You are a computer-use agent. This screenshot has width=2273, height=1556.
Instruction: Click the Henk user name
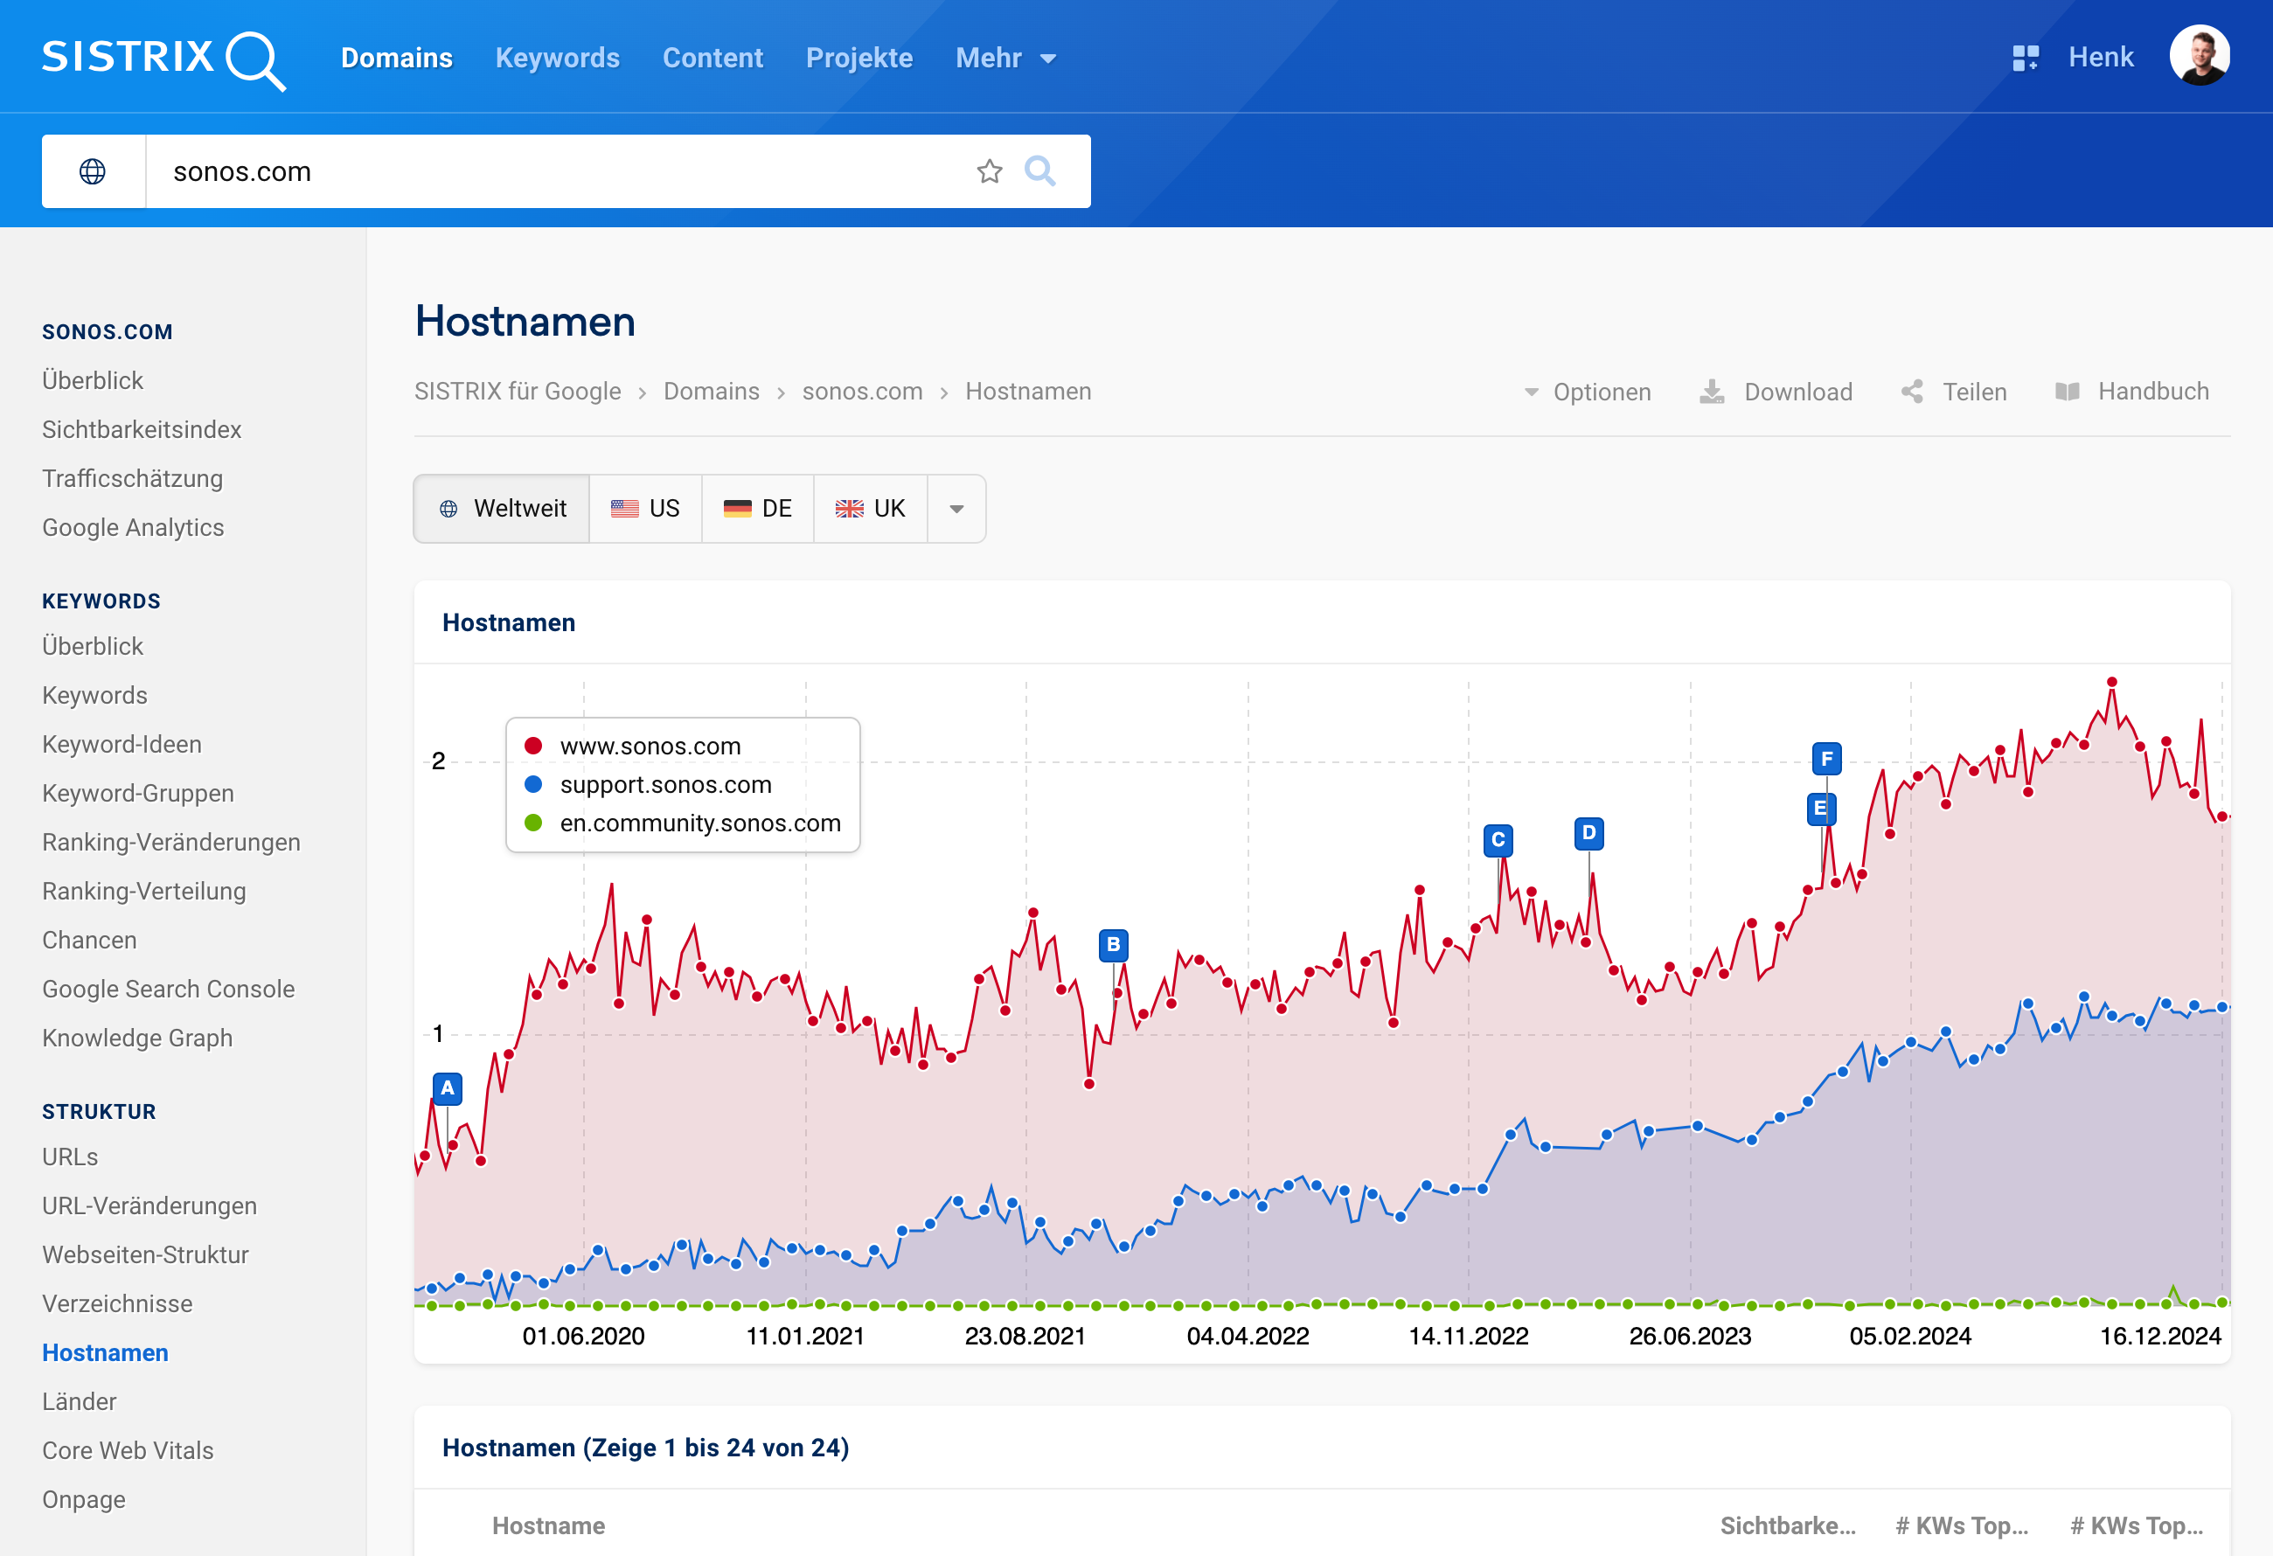2100,58
